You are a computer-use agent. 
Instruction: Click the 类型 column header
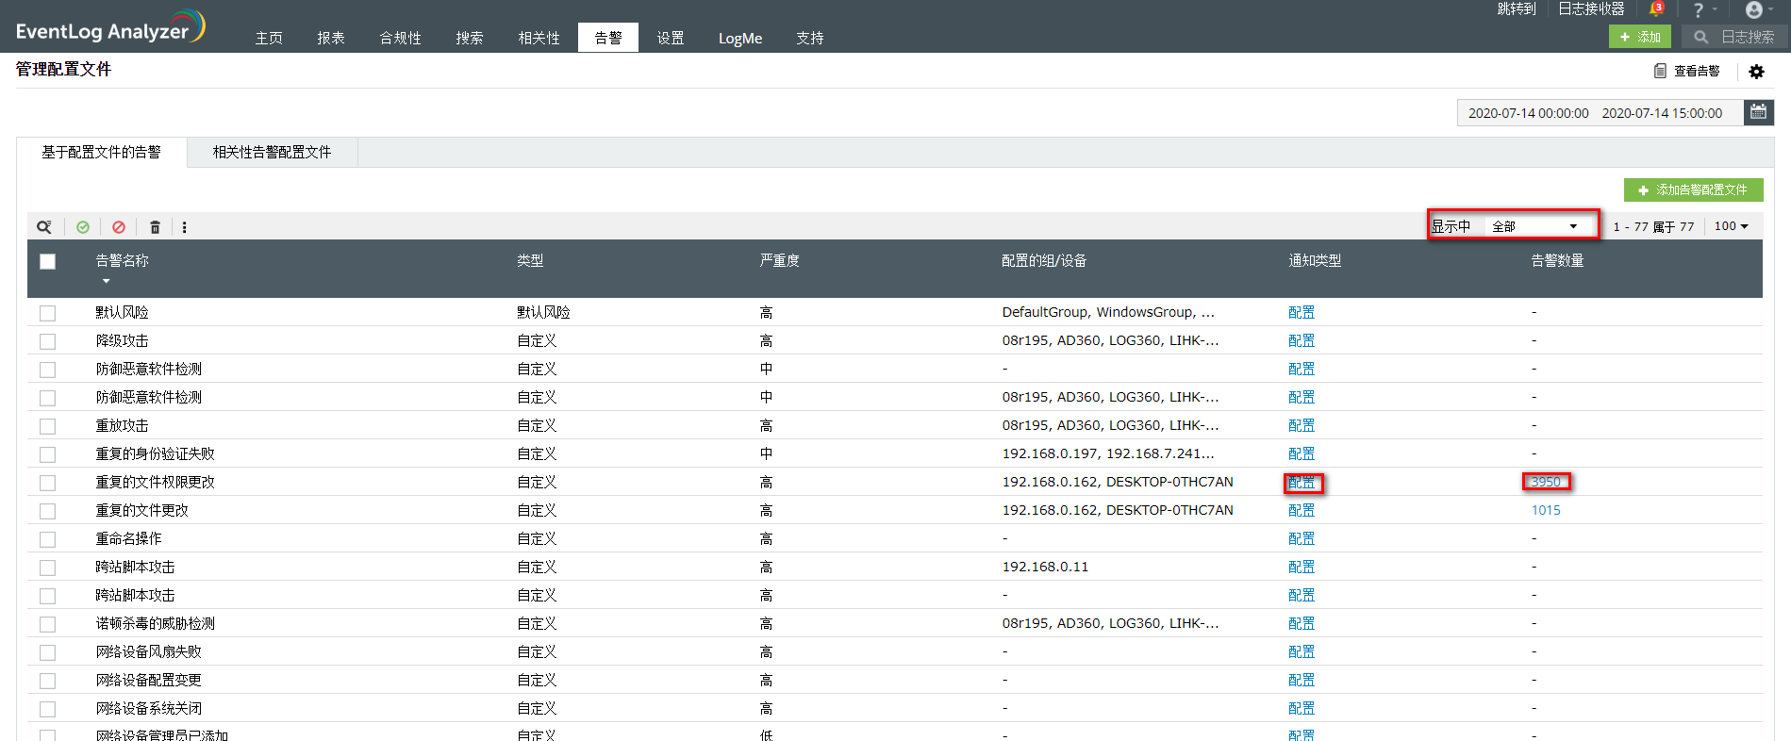tap(530, 260)
